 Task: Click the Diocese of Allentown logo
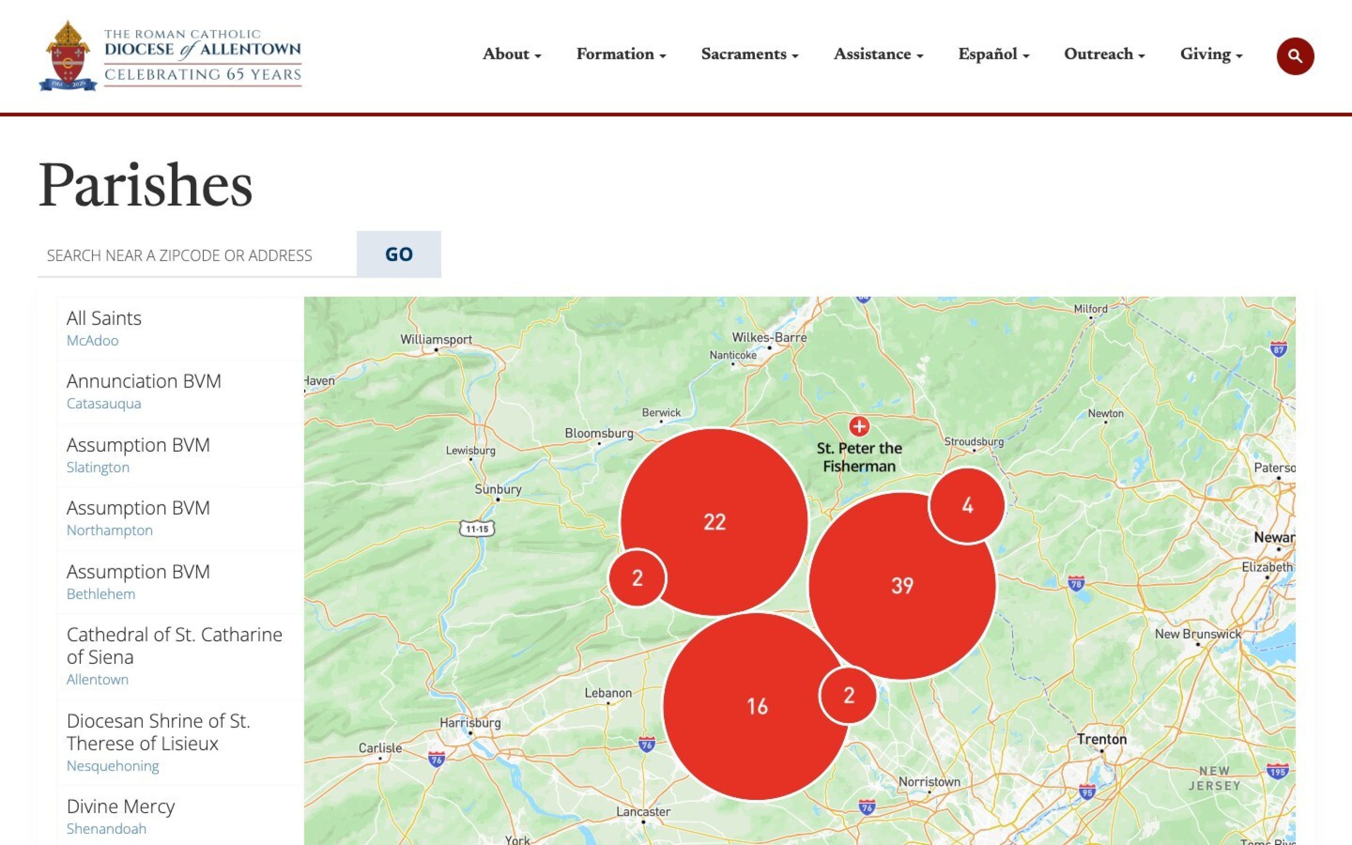170,56
